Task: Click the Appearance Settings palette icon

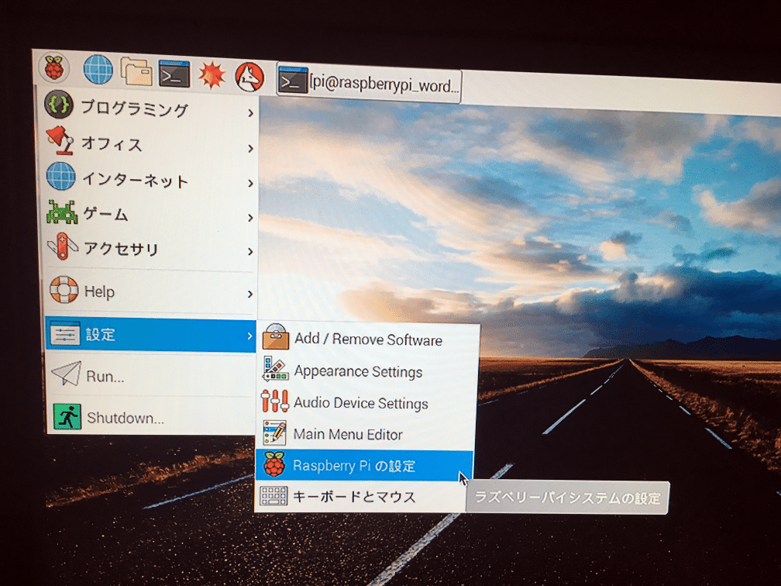Action: point(276,369)
